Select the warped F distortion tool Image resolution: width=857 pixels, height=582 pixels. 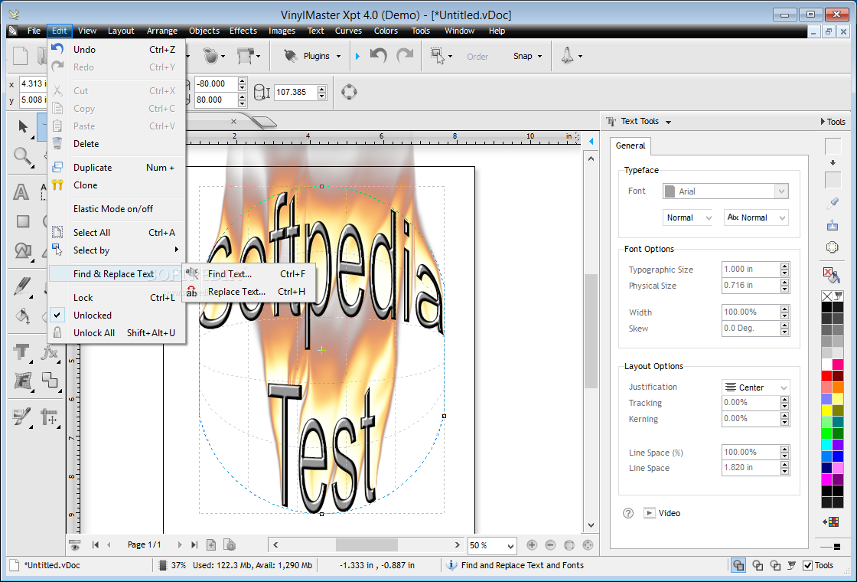coord(22,381)
